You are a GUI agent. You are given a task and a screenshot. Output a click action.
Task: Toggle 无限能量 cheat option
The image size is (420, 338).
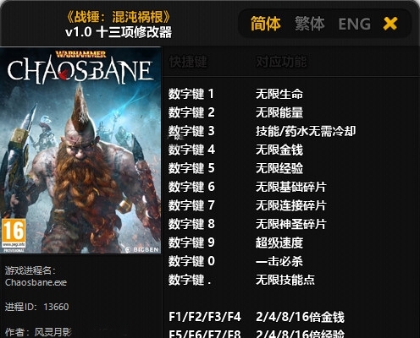click(279, 112)
